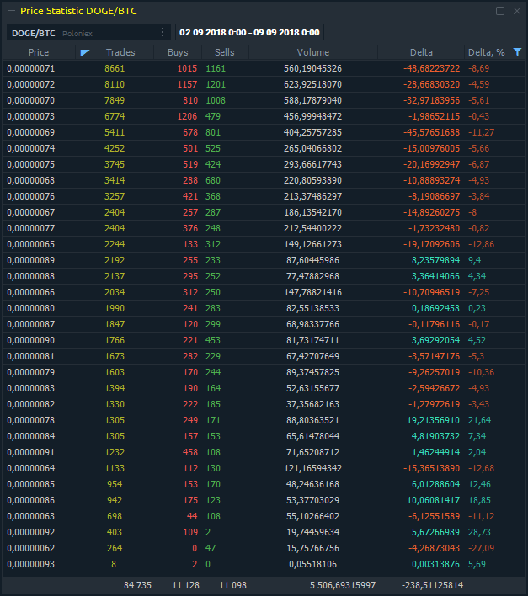Open the hamburger menu beside Price Statistic title
Screen dimensions: 528x596
click(x=12, y=11)
